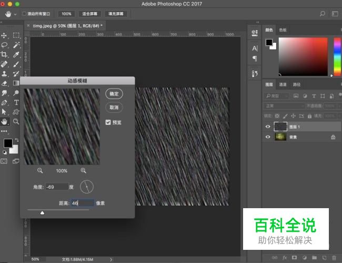The height and width of the screenshot is (263, 342).
Task: Open the 正常 blend mode dropdown
Action: coord(284,106)
